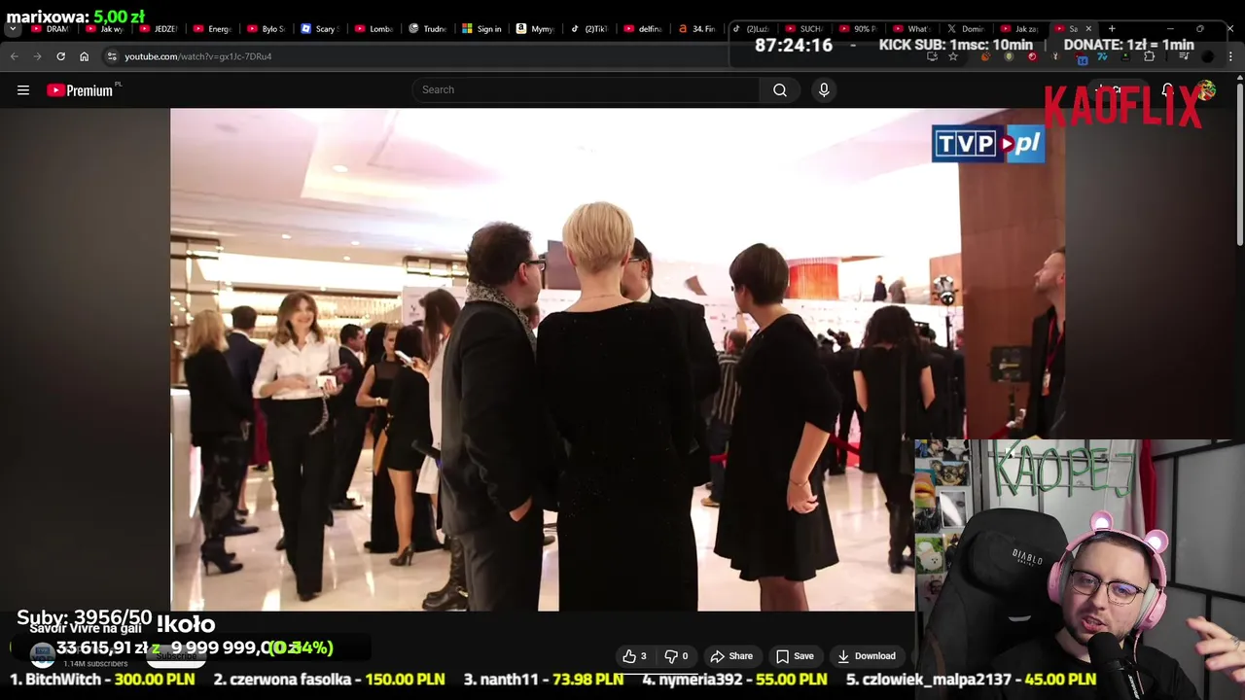
Task: Switch to the Energe YouTube tab
Action: click(x=212, y=29)
